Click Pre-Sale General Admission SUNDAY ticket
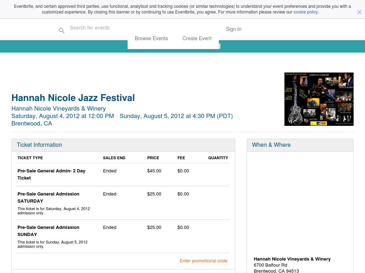 48,231
